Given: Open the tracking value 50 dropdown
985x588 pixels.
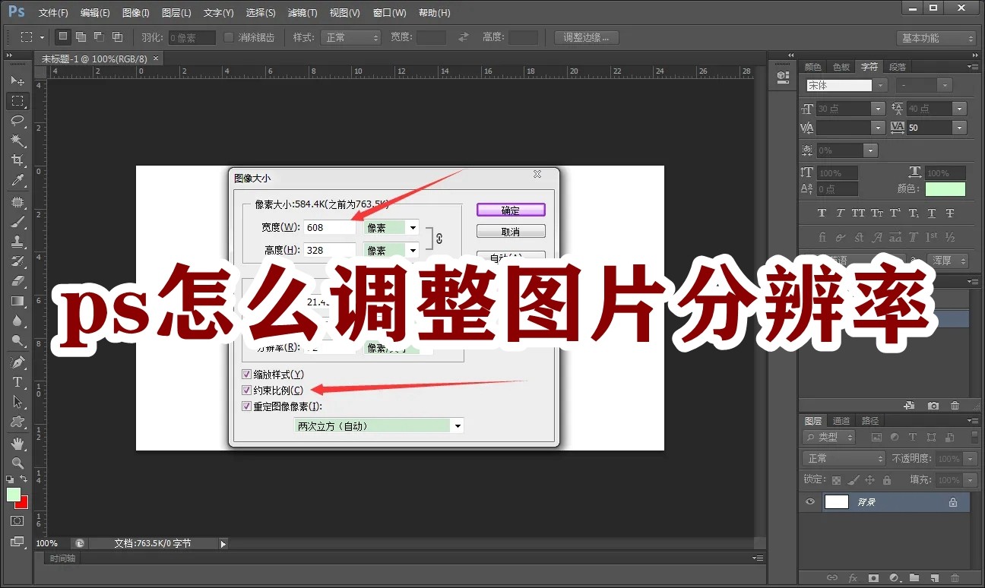Looking at the screenshot, I should pos(959,128).
